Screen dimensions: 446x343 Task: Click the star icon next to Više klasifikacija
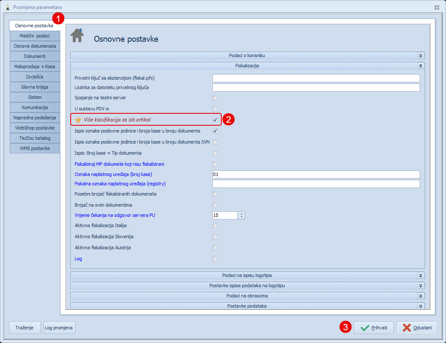click(x=78, y=120)
